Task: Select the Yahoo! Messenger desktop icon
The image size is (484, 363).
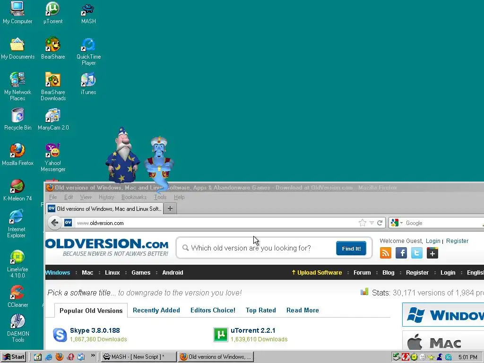Action: point(53,157)
